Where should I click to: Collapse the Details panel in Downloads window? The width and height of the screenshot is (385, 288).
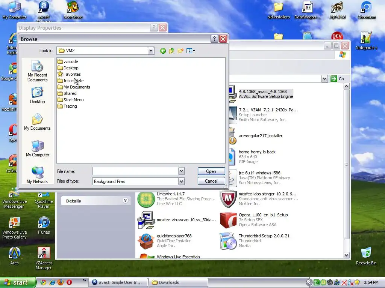pyautogui.click(x=125, y=201)
